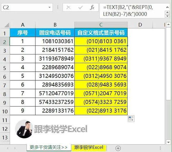This screenshot has height=152, width=172.
Task: Select cell showing (021)8415 1762
Action: click(x=101, y=50)
